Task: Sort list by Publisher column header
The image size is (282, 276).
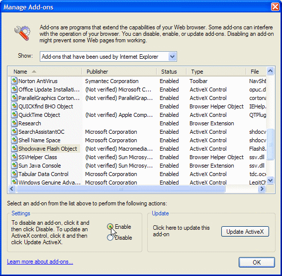Action: tap(119, 72)
